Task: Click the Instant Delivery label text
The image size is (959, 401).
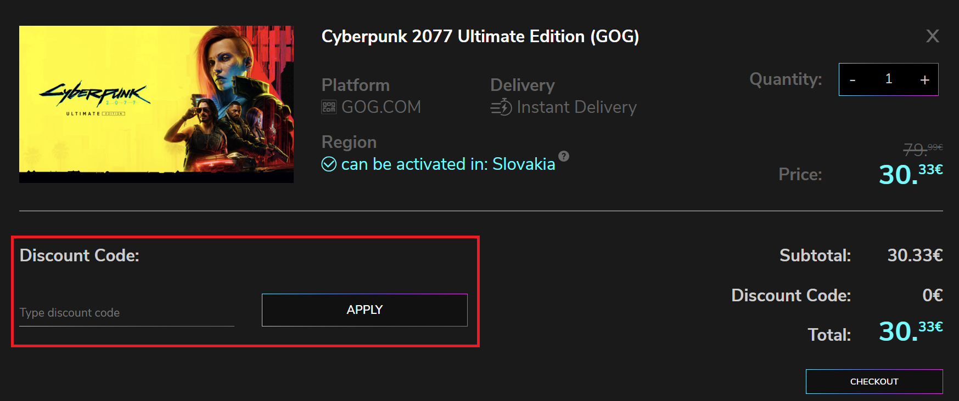Action: tap(576, 107)
